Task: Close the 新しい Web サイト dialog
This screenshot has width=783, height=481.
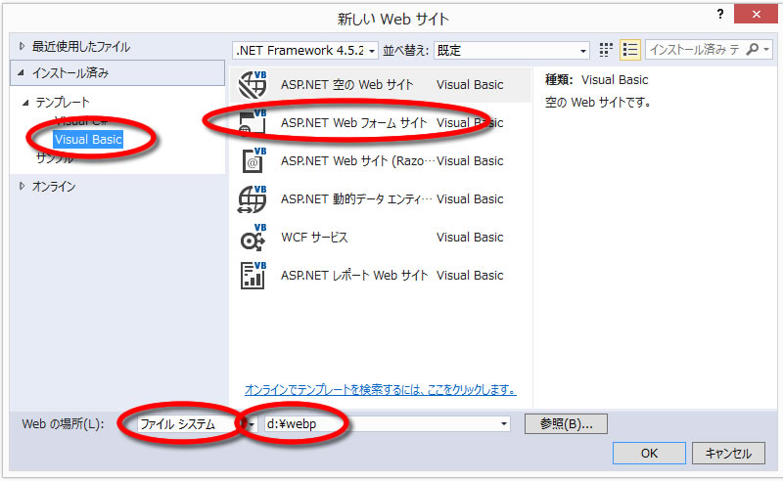Action: pos(756,14)
